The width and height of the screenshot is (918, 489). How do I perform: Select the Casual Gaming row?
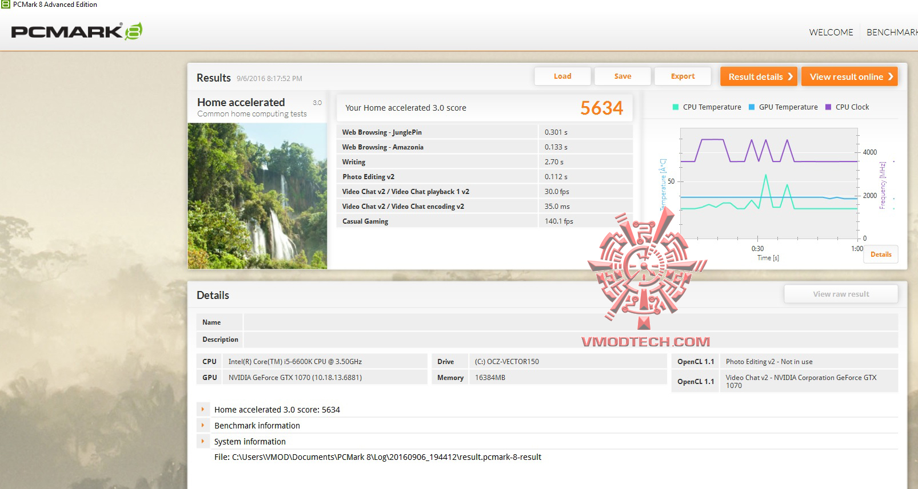(485, 221)
